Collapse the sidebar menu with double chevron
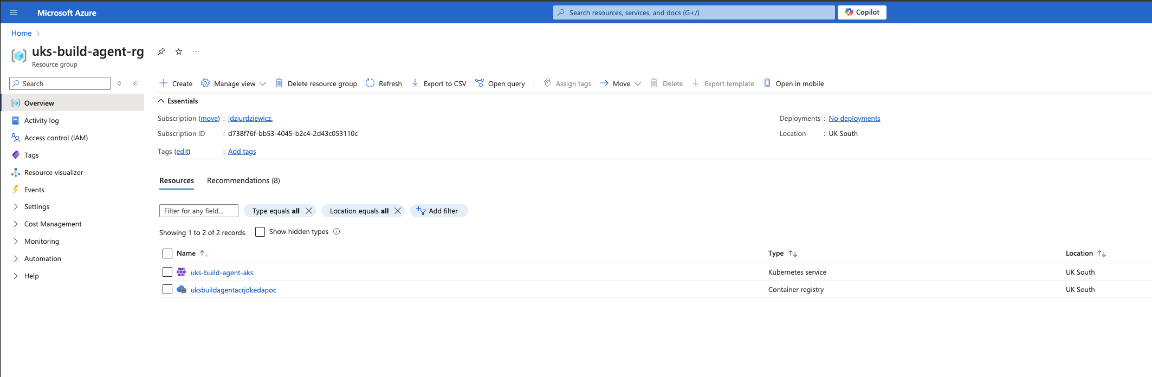This screenshot has width=1152, height=377. point(135,83)
